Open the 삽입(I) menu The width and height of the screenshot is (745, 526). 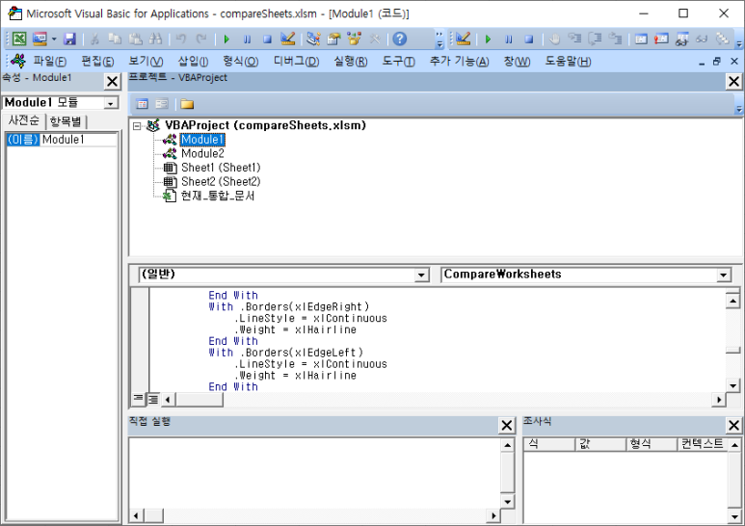click(x=193, y=62)
